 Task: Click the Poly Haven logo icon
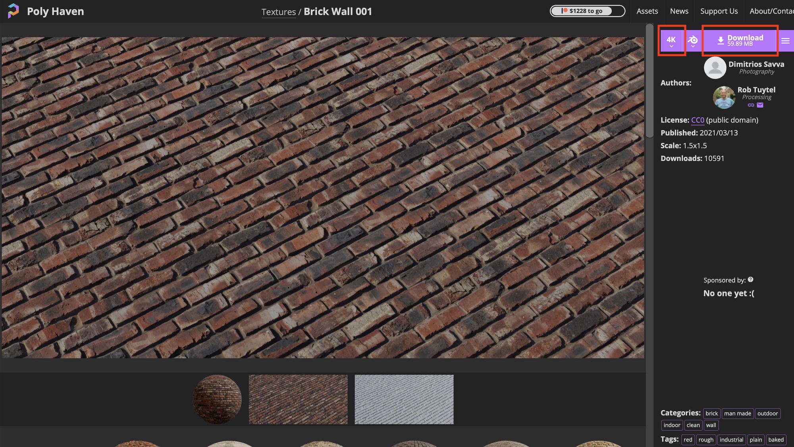pyautogui.click(x=13, y=11)
